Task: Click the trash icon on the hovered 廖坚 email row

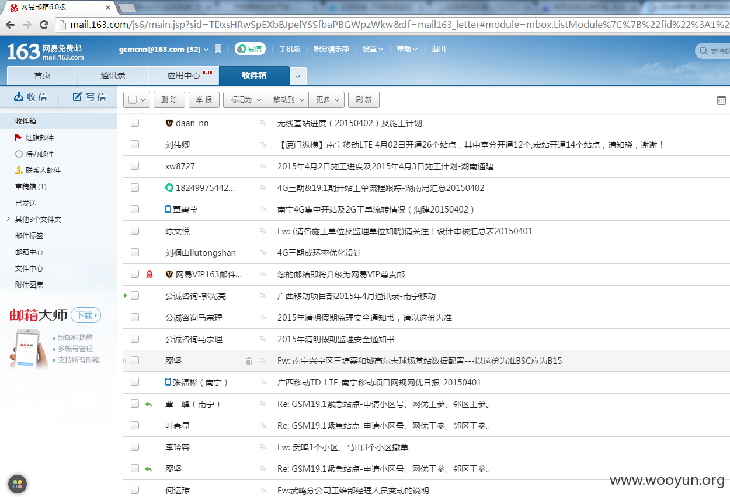Action: (249, 361)
